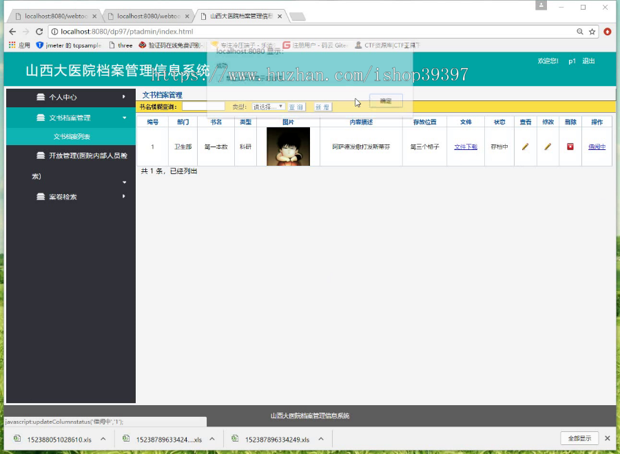
Task: Collapse the 文书档案管理 menu arrow
Action: pos(125,118)
